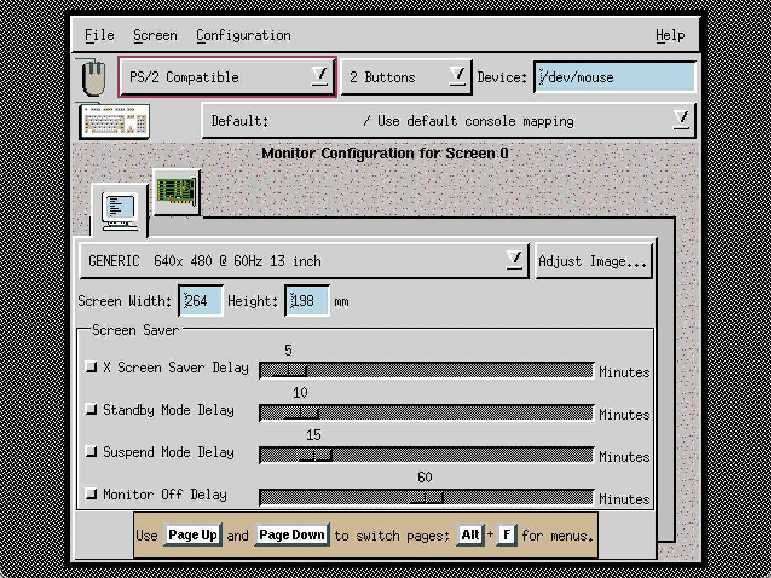Screen dimensions: 771x578
Task: Enable X Screen Saver Delay checkbox
Action: click(91, 367)
